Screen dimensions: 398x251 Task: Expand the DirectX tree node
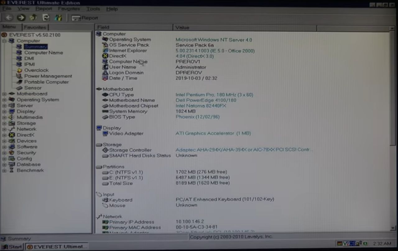[x=4, y=135]
